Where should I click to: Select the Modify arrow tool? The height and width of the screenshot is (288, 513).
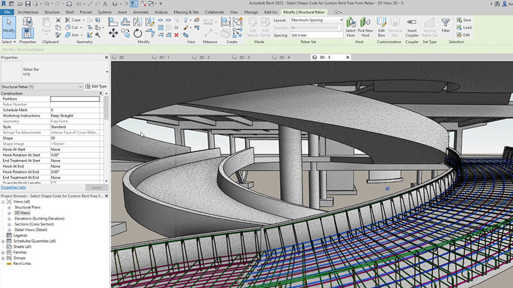click(8, 26)
